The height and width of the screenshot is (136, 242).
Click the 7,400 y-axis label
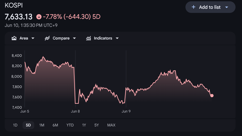click(x=17, y=107)
